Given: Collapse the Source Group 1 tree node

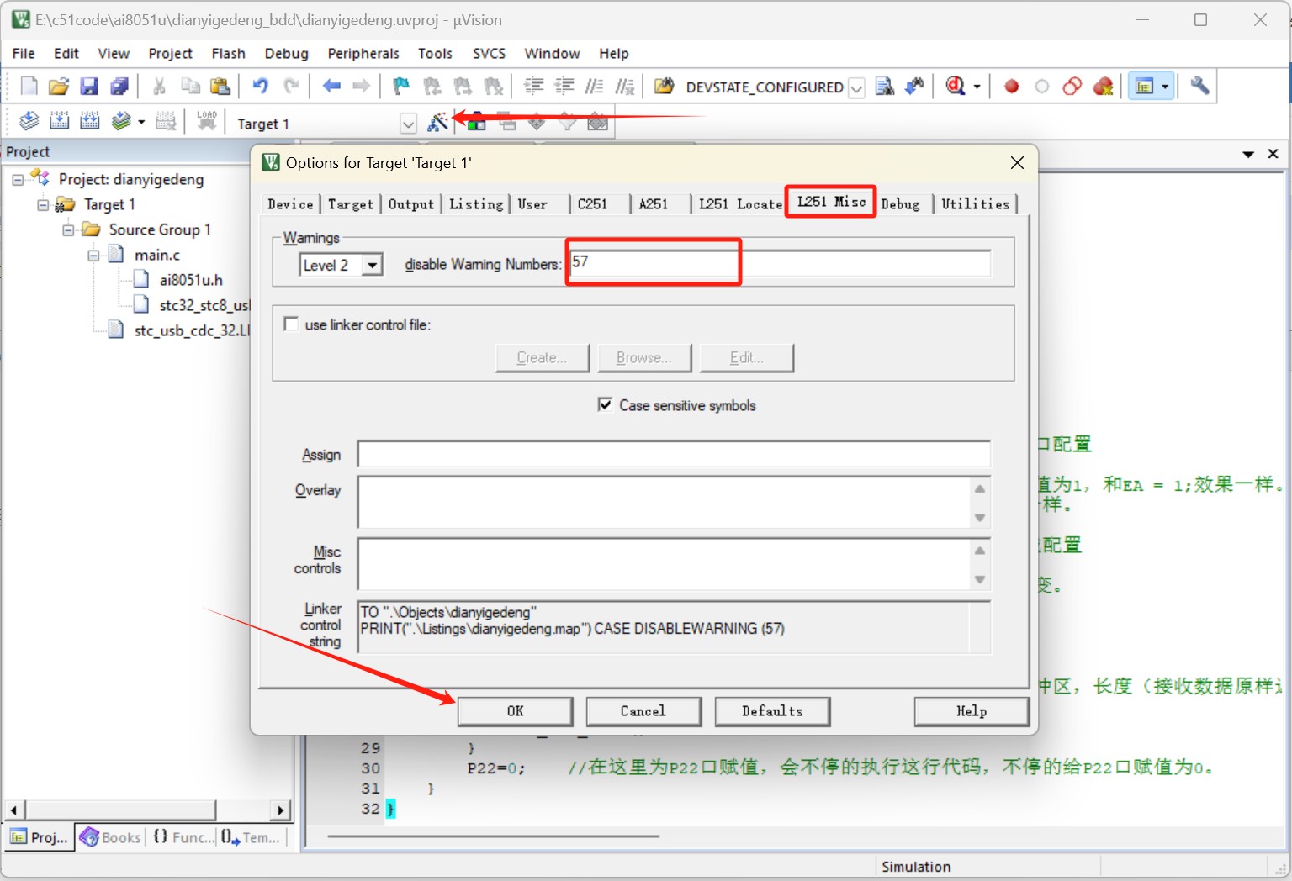Looking at the screenshot, I should [x=69, y=229].
